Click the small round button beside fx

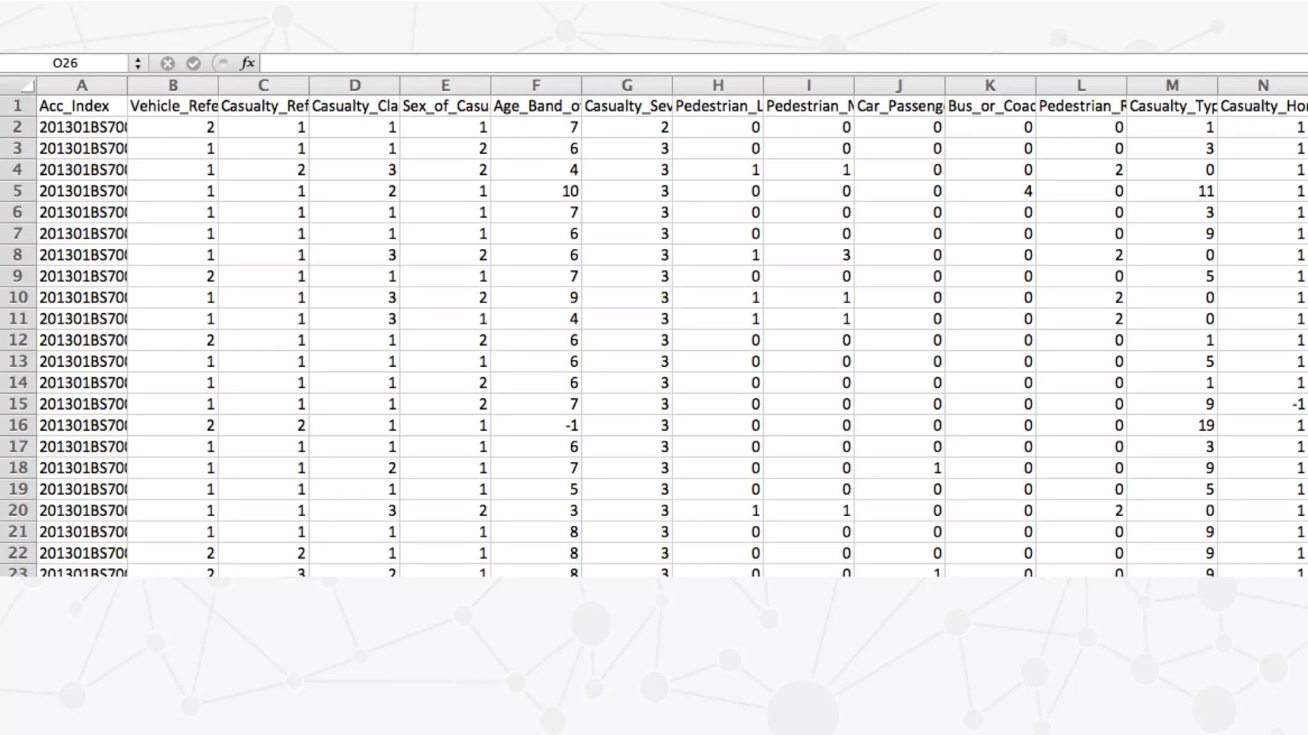(222, 63)
